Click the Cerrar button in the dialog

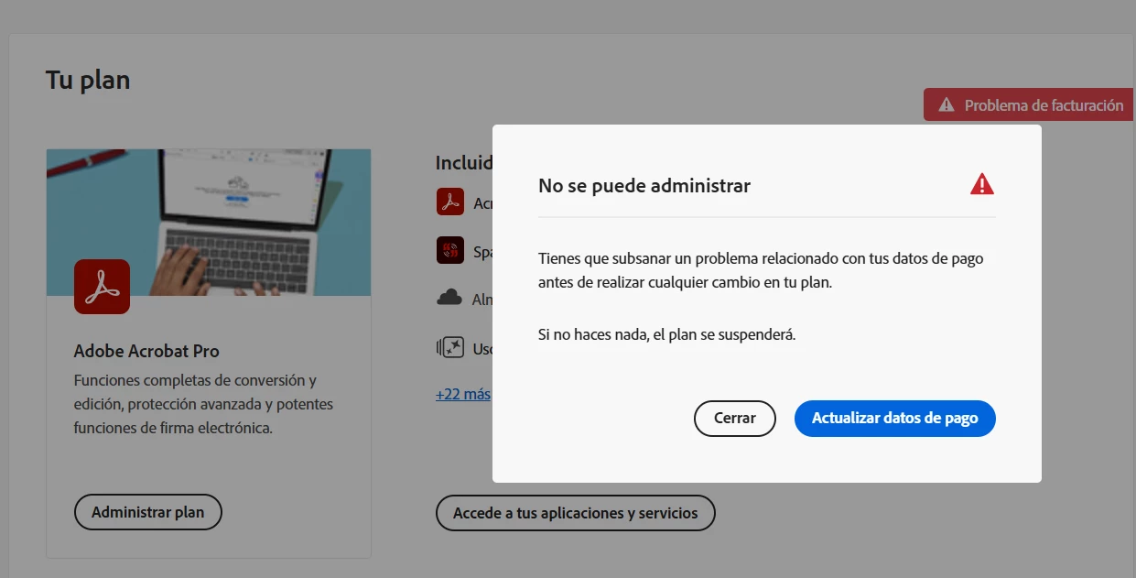tap(734, 418)
